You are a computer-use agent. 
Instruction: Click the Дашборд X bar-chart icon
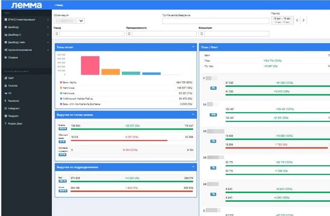tap(6, 35)
